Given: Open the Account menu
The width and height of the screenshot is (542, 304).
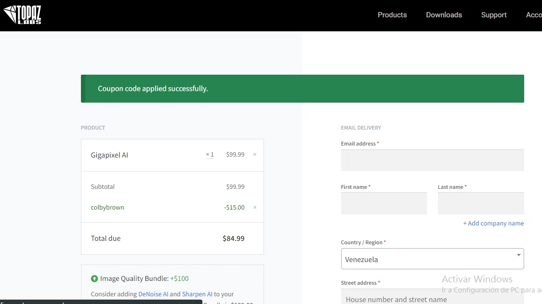Looking at the screenshot, I should pyautogui.click(x=534, y=15).
